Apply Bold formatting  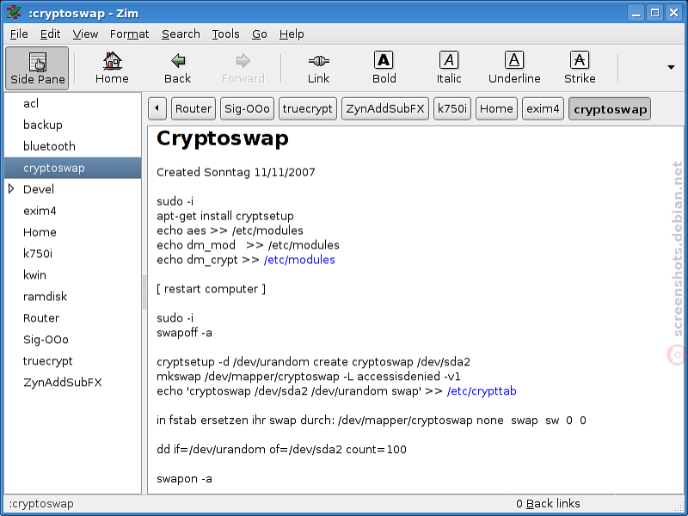(384, 68)
